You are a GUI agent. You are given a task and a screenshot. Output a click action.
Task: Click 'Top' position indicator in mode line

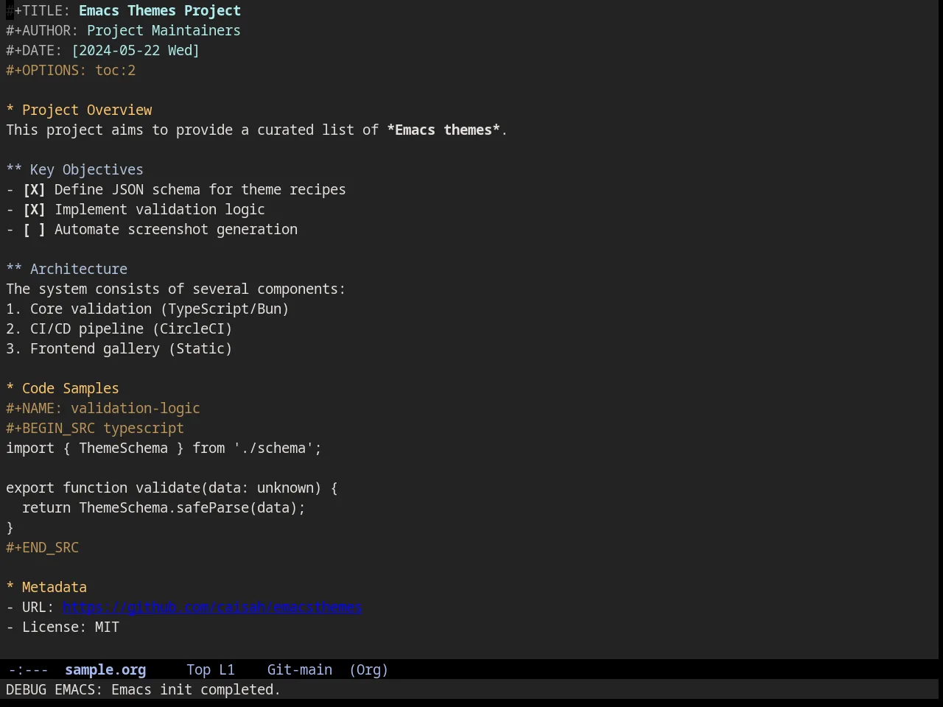(x=198, y=670)
